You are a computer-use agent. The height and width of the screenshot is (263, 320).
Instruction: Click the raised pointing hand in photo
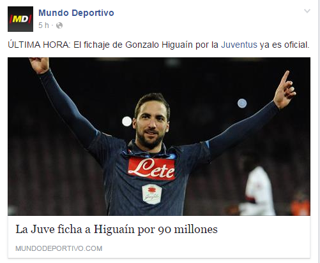pyautogui.click(x=284, y=90)
